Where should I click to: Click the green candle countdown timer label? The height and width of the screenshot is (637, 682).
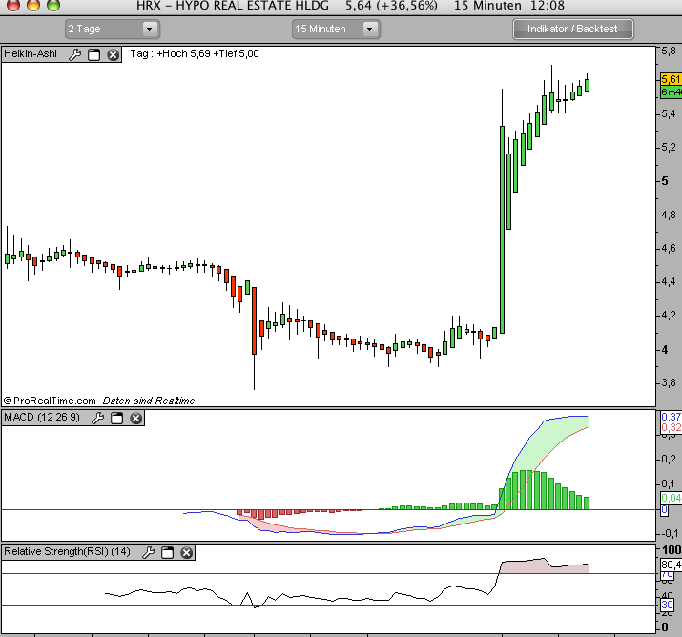tap(672, 92)
